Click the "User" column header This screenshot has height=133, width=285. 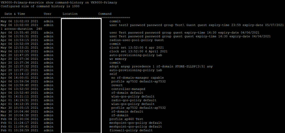pyautogui.click(x=48, y=14)
